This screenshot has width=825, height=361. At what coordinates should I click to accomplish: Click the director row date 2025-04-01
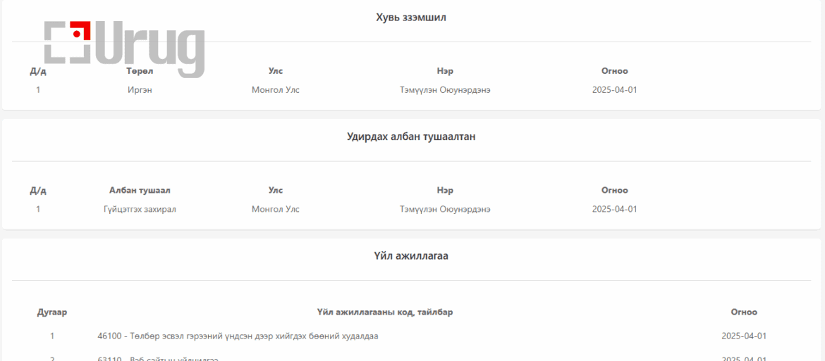pos(615,210)
